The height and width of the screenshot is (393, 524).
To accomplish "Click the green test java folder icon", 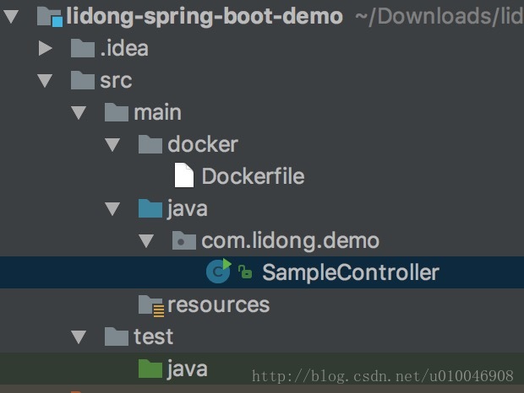I will [x=150, y=369].
